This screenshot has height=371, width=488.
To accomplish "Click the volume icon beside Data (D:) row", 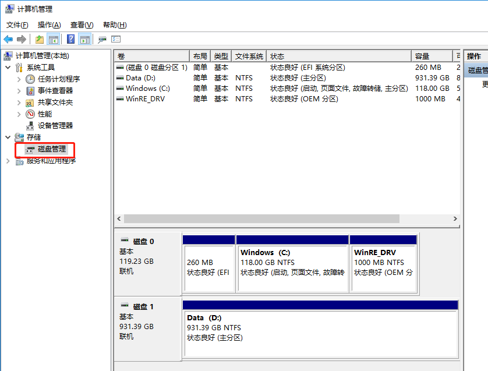I will [x=120, y=78].
